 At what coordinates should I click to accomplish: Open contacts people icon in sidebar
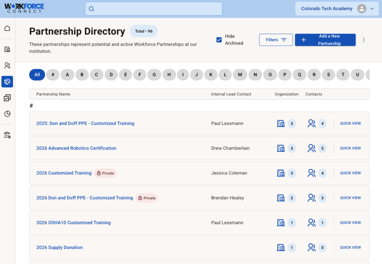(7, 66)
